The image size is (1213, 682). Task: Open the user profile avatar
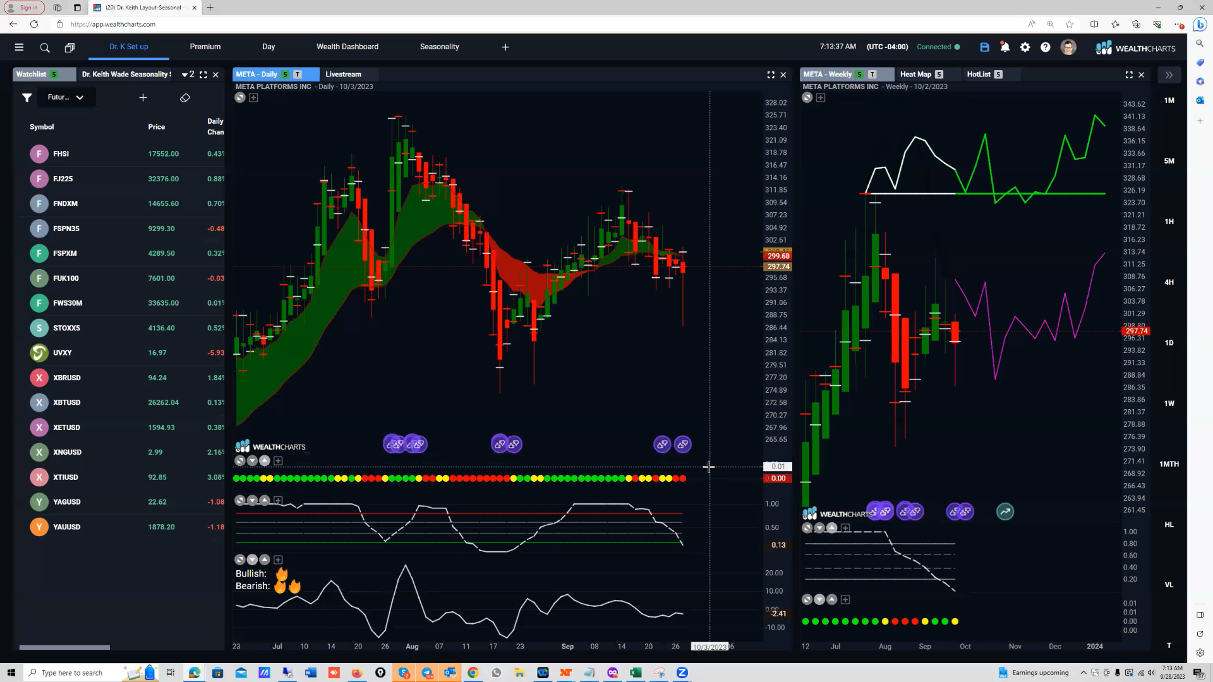[x=1068, y=47]
